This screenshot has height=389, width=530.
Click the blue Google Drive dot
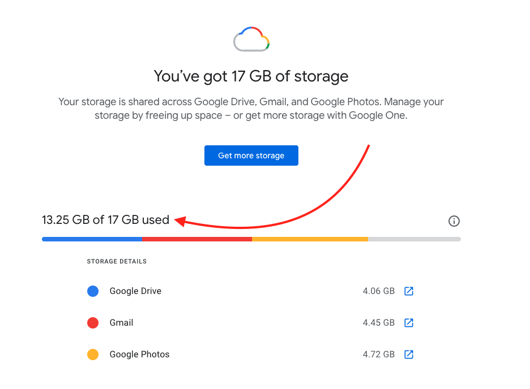click(93, 291)
